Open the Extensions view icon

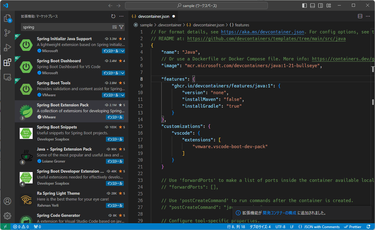pyautogui.click(x=7, y=63)
